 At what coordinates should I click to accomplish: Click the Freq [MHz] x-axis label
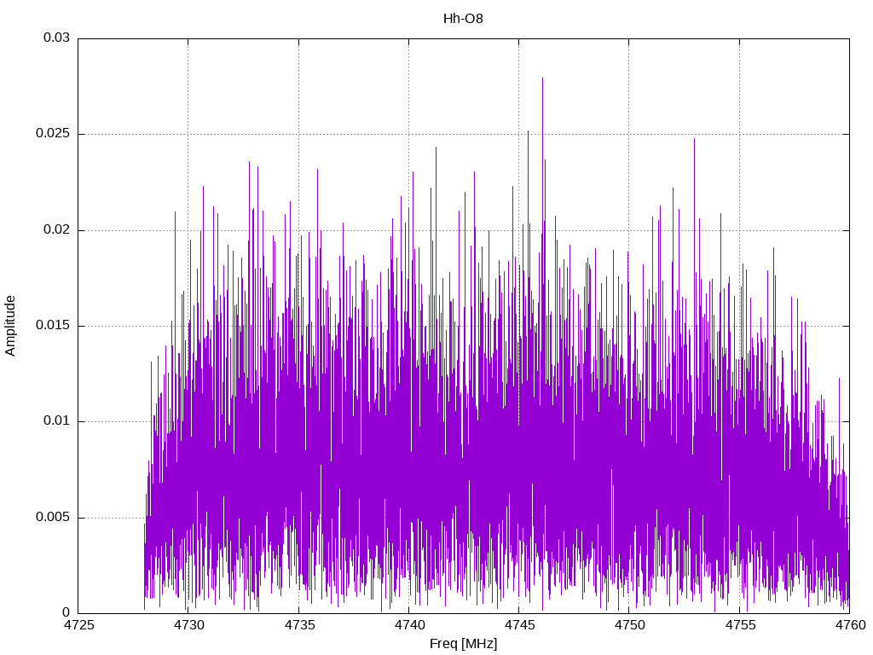click(x=463, y=643)
